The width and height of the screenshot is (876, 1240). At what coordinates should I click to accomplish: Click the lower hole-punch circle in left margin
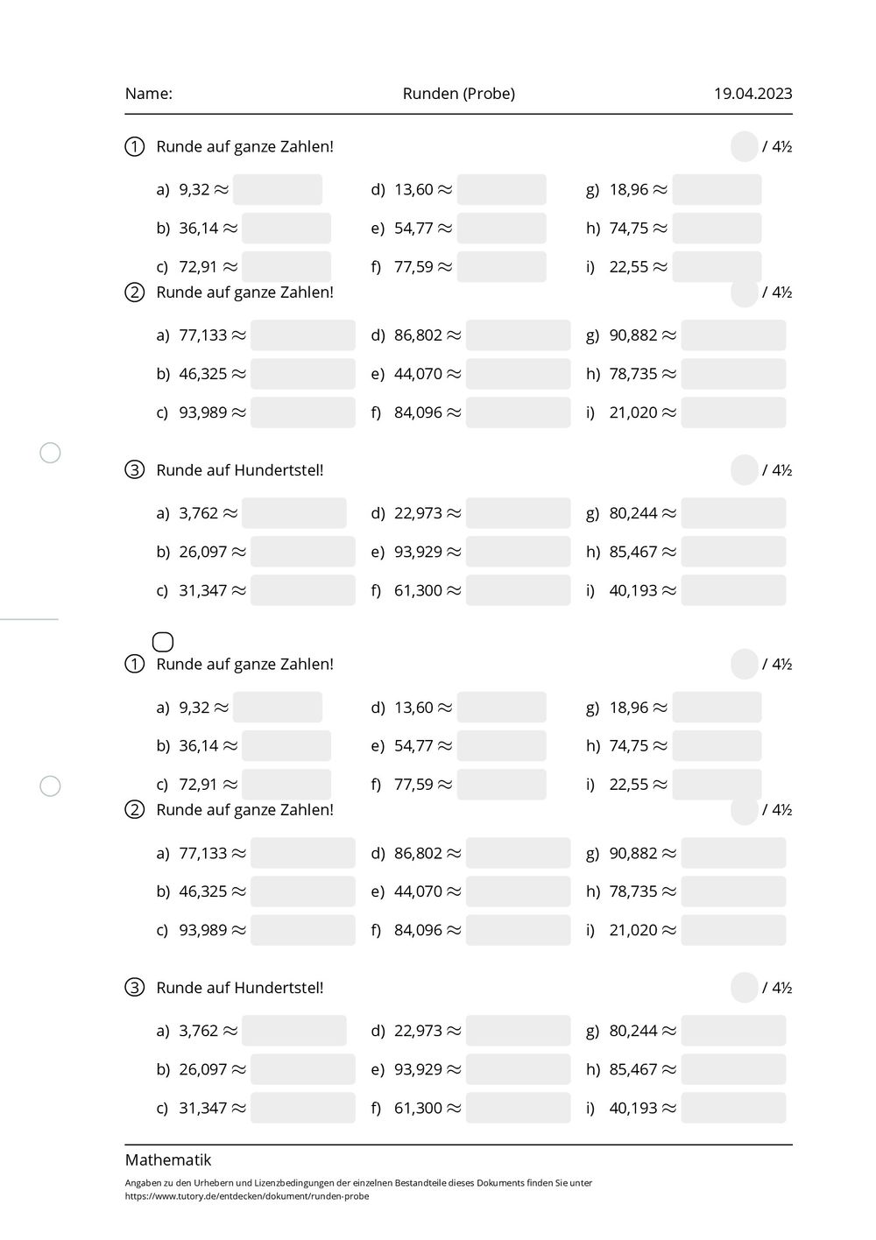coord(51,786)
